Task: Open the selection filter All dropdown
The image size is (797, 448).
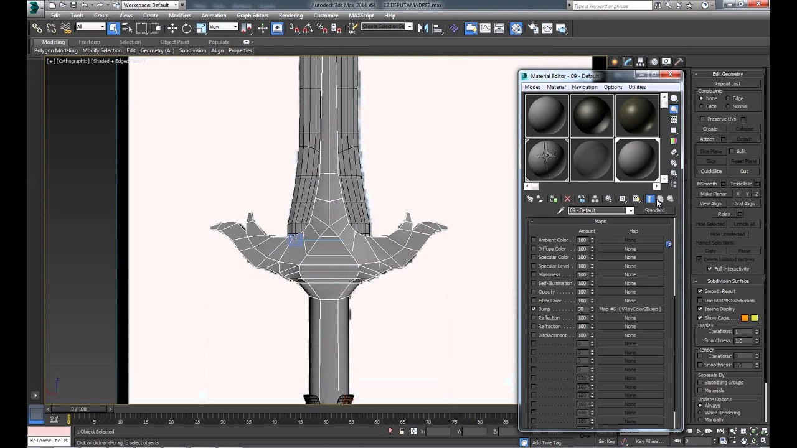Action: click(90, 27)
